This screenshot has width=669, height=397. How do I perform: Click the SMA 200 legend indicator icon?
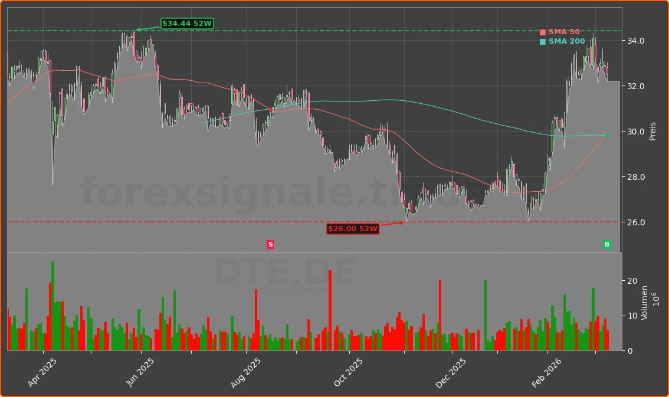[x=543, y=42]
